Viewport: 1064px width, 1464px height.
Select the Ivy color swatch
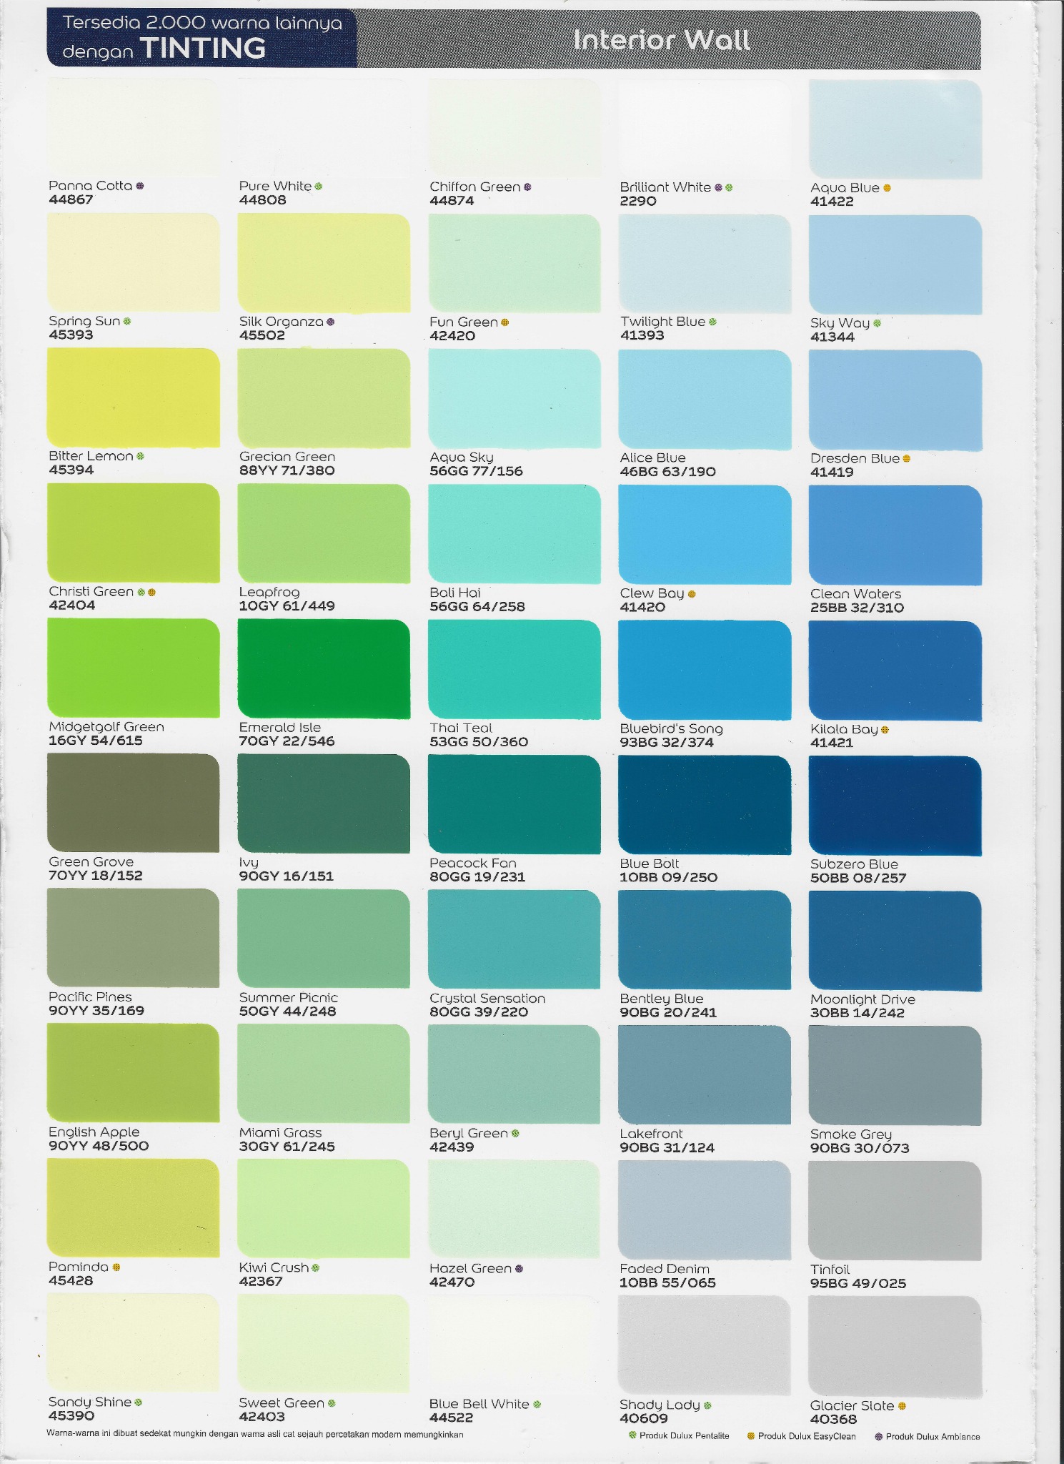324,803
